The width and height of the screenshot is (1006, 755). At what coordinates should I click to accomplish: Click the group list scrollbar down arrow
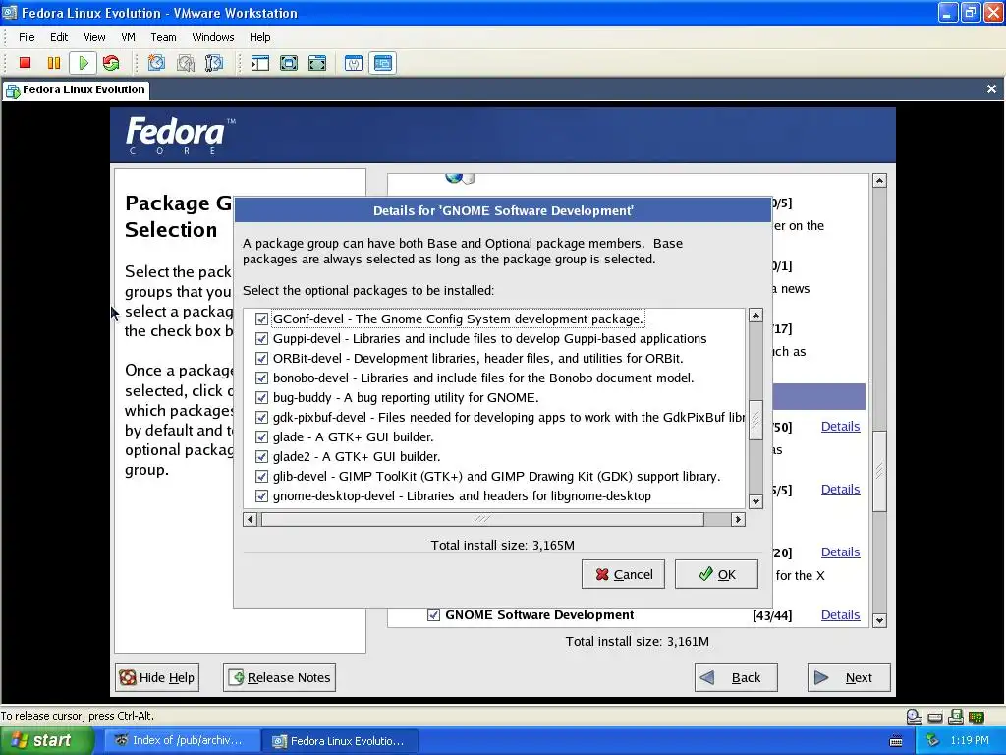879,621
